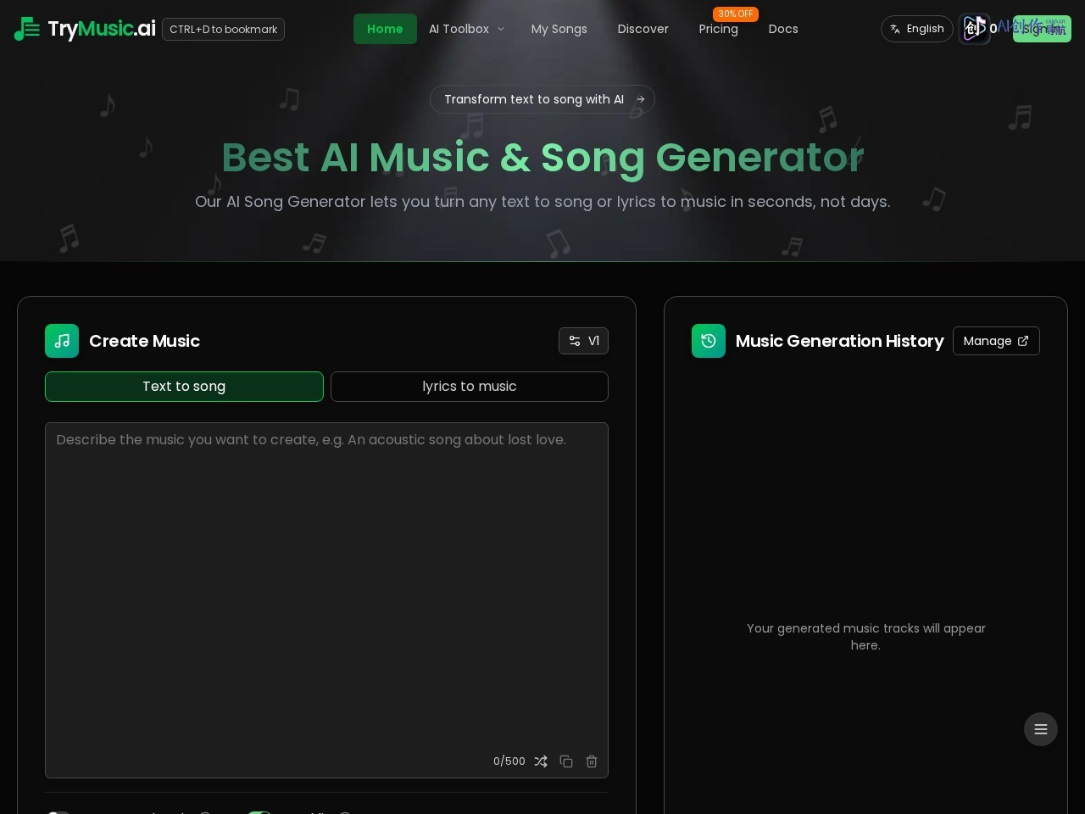This screenshot has height=814, width=1085.
Task: Click Transform text to song with AI
Action: coord(542,99)
